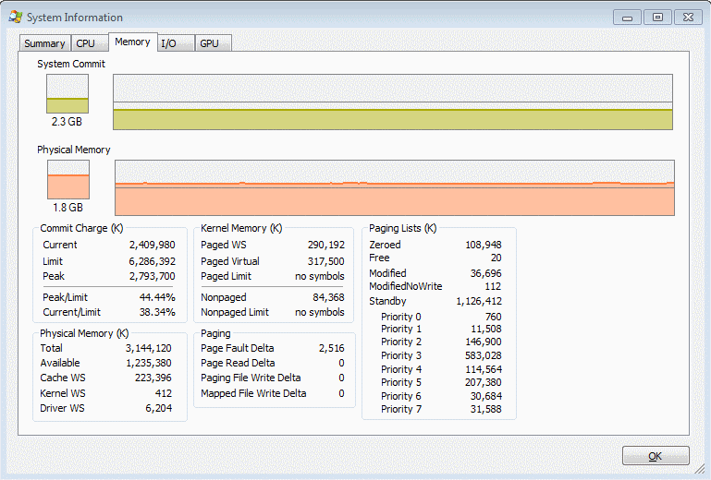This screenshot has height=480, width=711.
Task: Click the resize grip at window corner
Action: [x=701, y=470]
